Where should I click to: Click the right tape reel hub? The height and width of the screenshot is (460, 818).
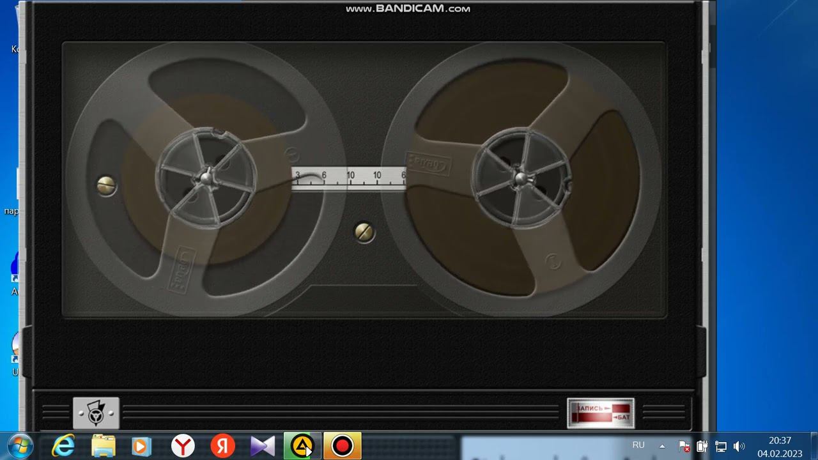point(522,177)
